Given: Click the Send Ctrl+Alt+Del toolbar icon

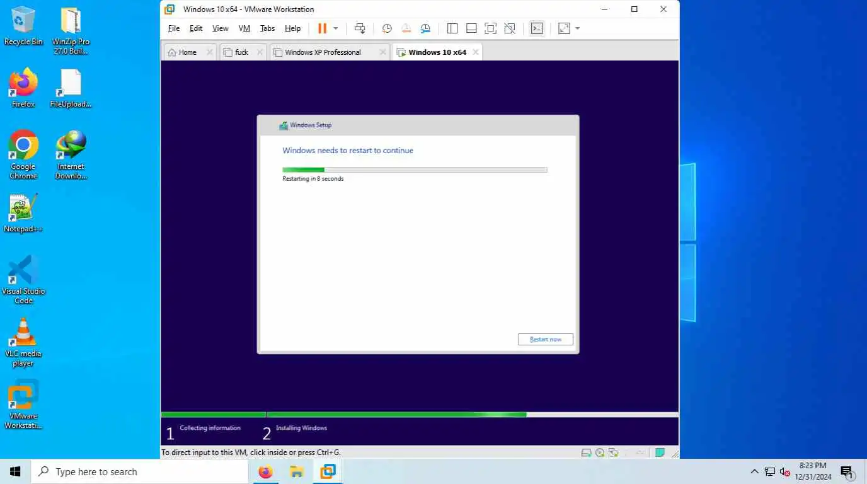Looking at the screenshot, I should [360, 28].
